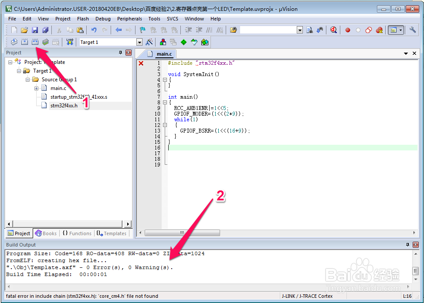Open Manage Project Items icon
The height and width of the screenshot is (303, 424).
coord(163,42)
